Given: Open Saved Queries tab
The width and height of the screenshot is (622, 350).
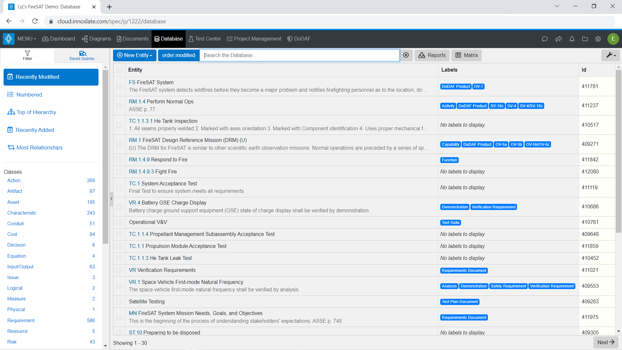Looking at the screenshot, I should (x=82, y=55).
